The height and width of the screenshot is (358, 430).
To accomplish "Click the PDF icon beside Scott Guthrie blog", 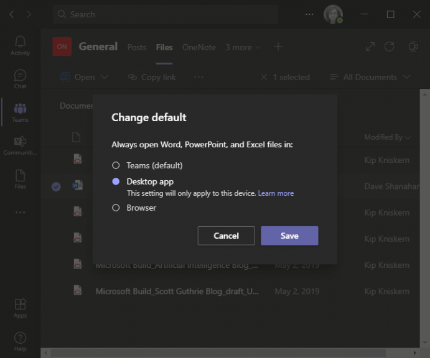I will point(78,290).
